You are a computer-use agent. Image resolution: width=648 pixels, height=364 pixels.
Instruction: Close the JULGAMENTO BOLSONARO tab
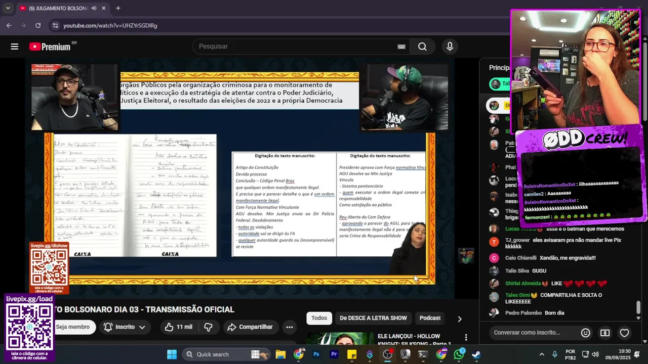(104, 8)
